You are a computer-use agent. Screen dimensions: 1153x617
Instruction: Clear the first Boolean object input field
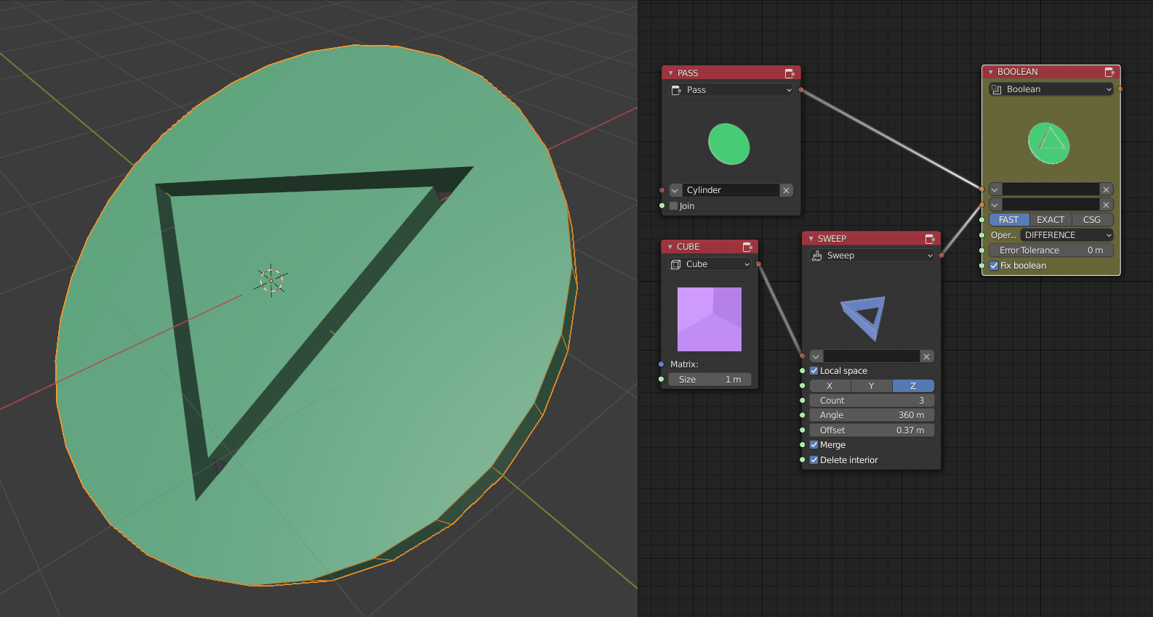(1106, 189)
